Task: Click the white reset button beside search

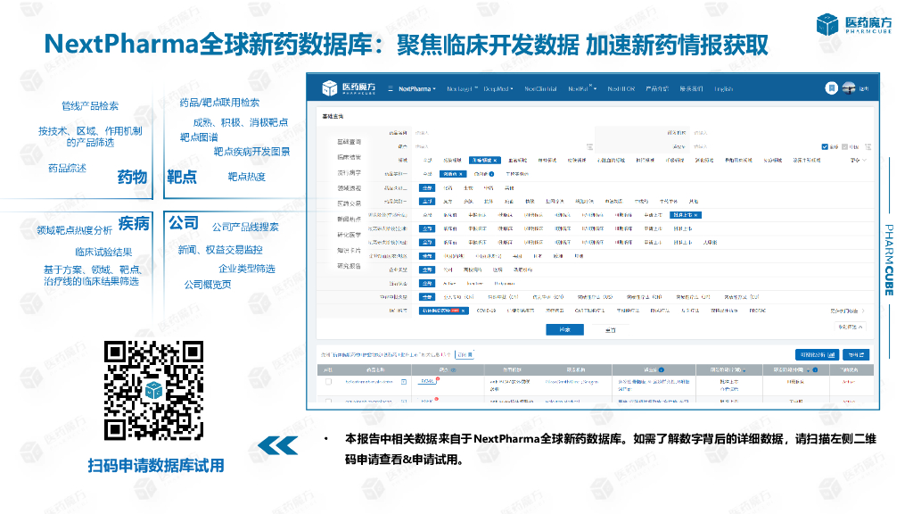Action: click(610, 329)
